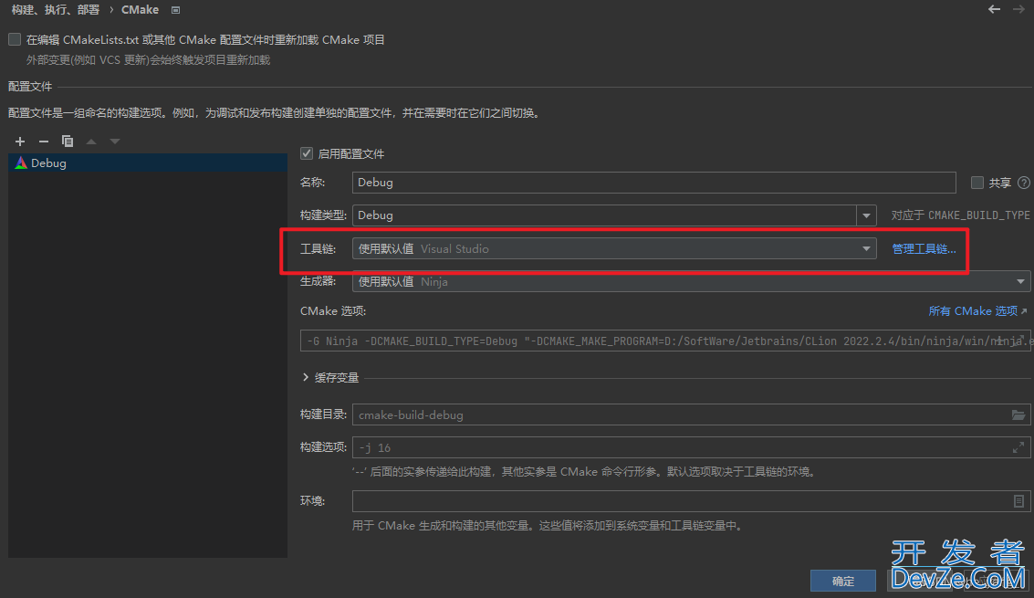
Task: Click the 构建选项 -j 16 field
Action: pos(691,447)
